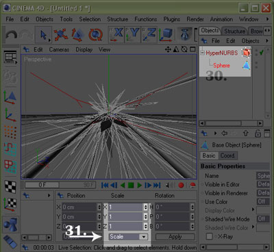Stop animation playback
The height and width of the screenshot is (252, 274).
click(131, 185)
